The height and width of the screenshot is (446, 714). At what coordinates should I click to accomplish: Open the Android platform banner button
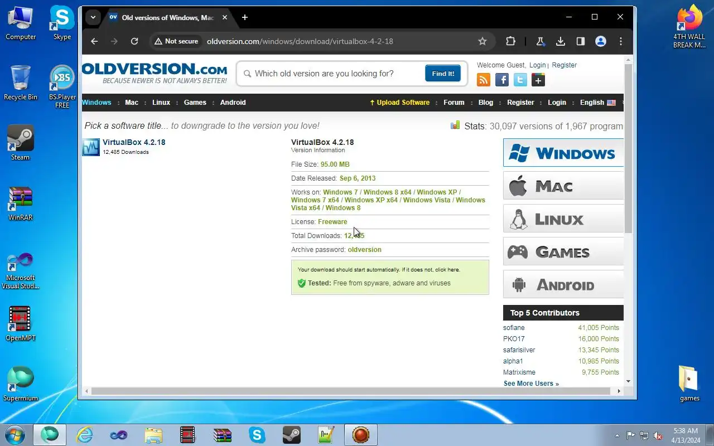coord(563,284)
